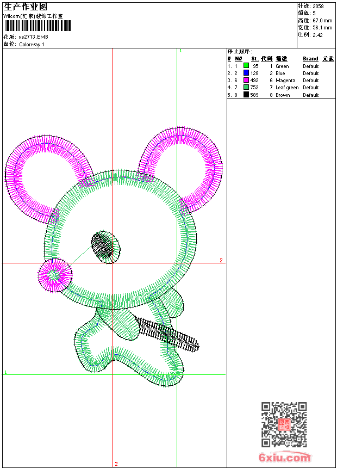The height and width of the screenshot is (468, 337).
Task: Click the magenta nose circle on the bear
Action: point(55,275)
